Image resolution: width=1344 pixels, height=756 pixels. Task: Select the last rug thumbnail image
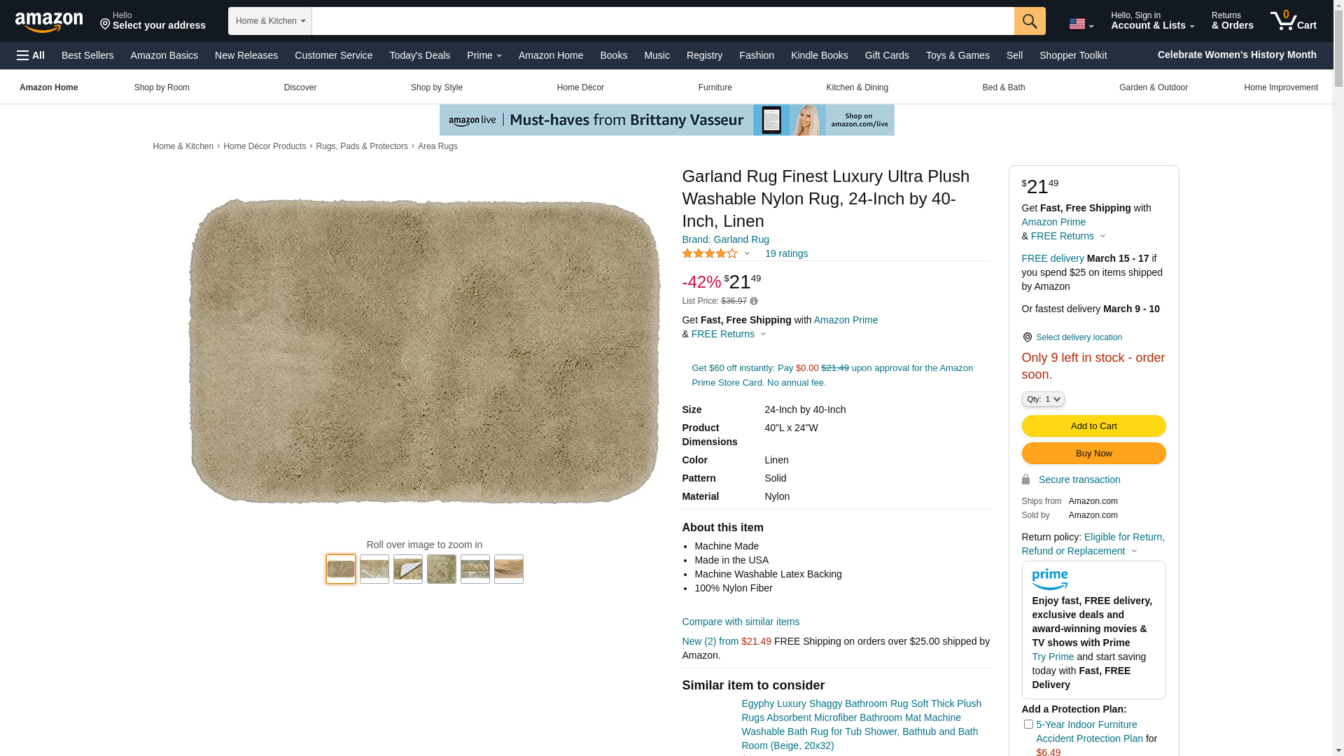pyautogui.click(x=508, y=569)
